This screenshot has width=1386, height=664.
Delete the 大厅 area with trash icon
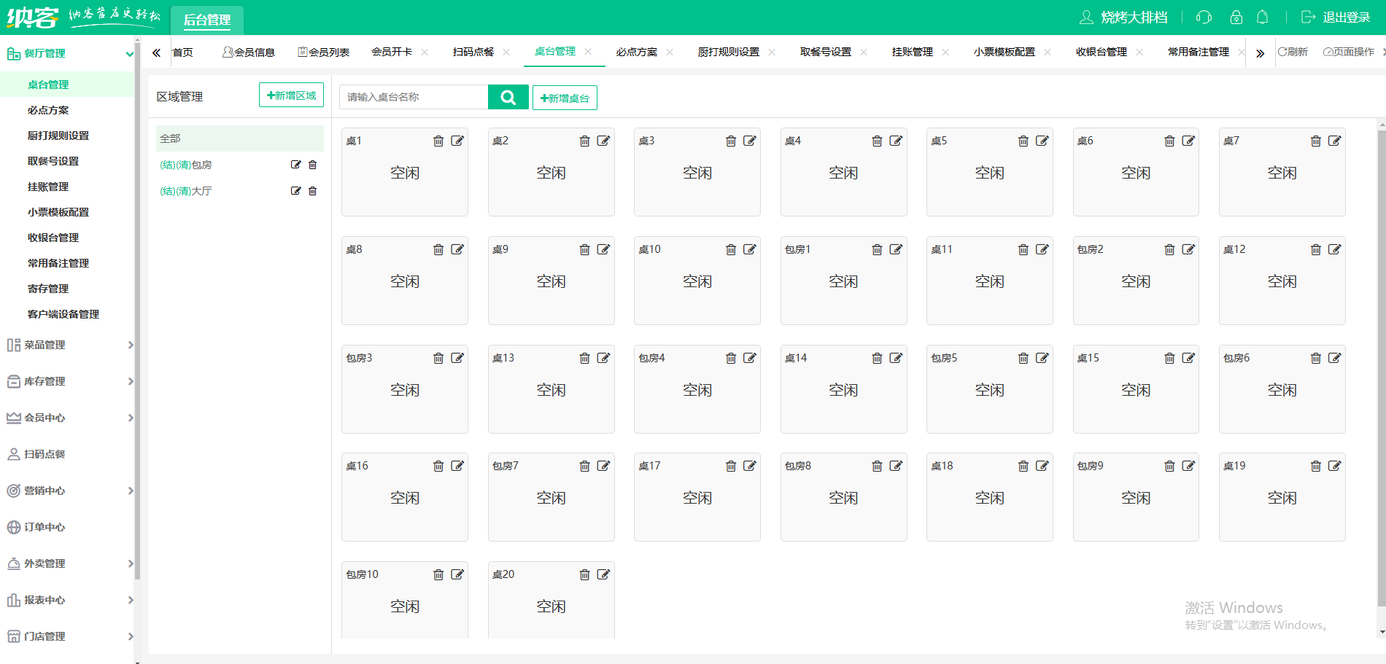click(x=313, y=191)
